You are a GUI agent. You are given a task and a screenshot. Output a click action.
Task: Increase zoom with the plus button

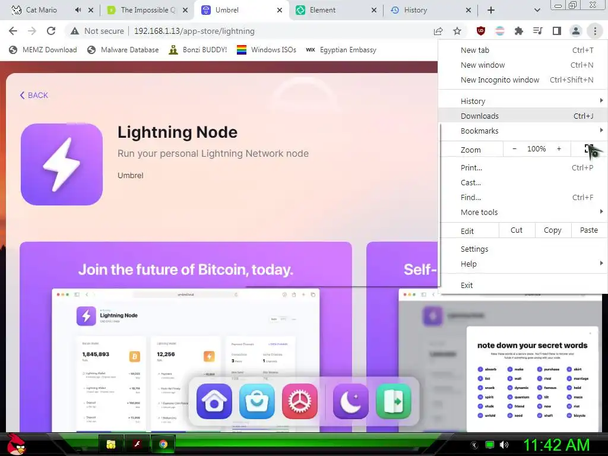click(559, 149)
